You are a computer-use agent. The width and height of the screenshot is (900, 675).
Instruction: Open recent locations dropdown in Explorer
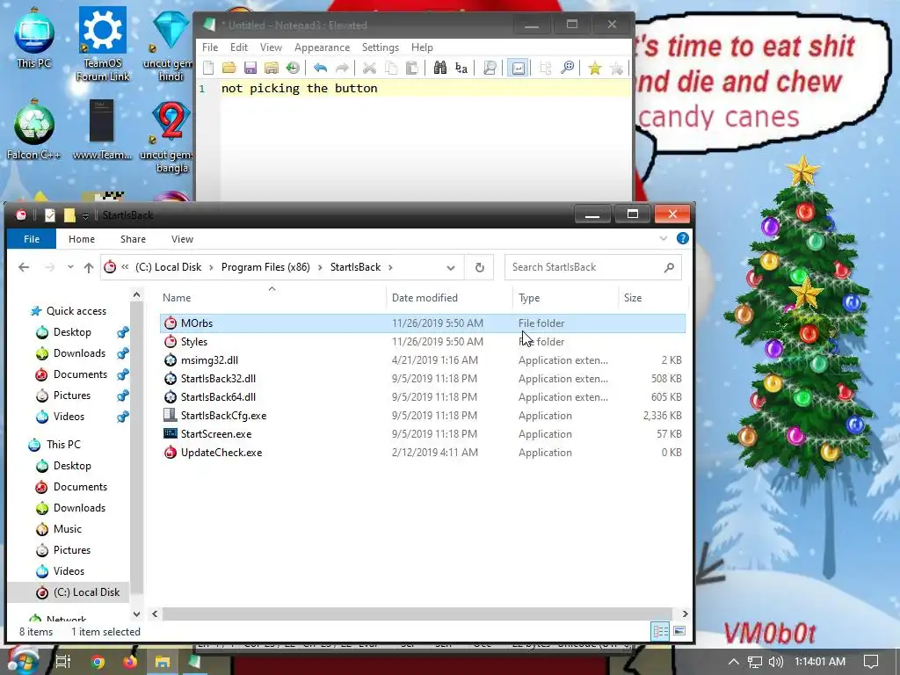click(x=70, y=267)
